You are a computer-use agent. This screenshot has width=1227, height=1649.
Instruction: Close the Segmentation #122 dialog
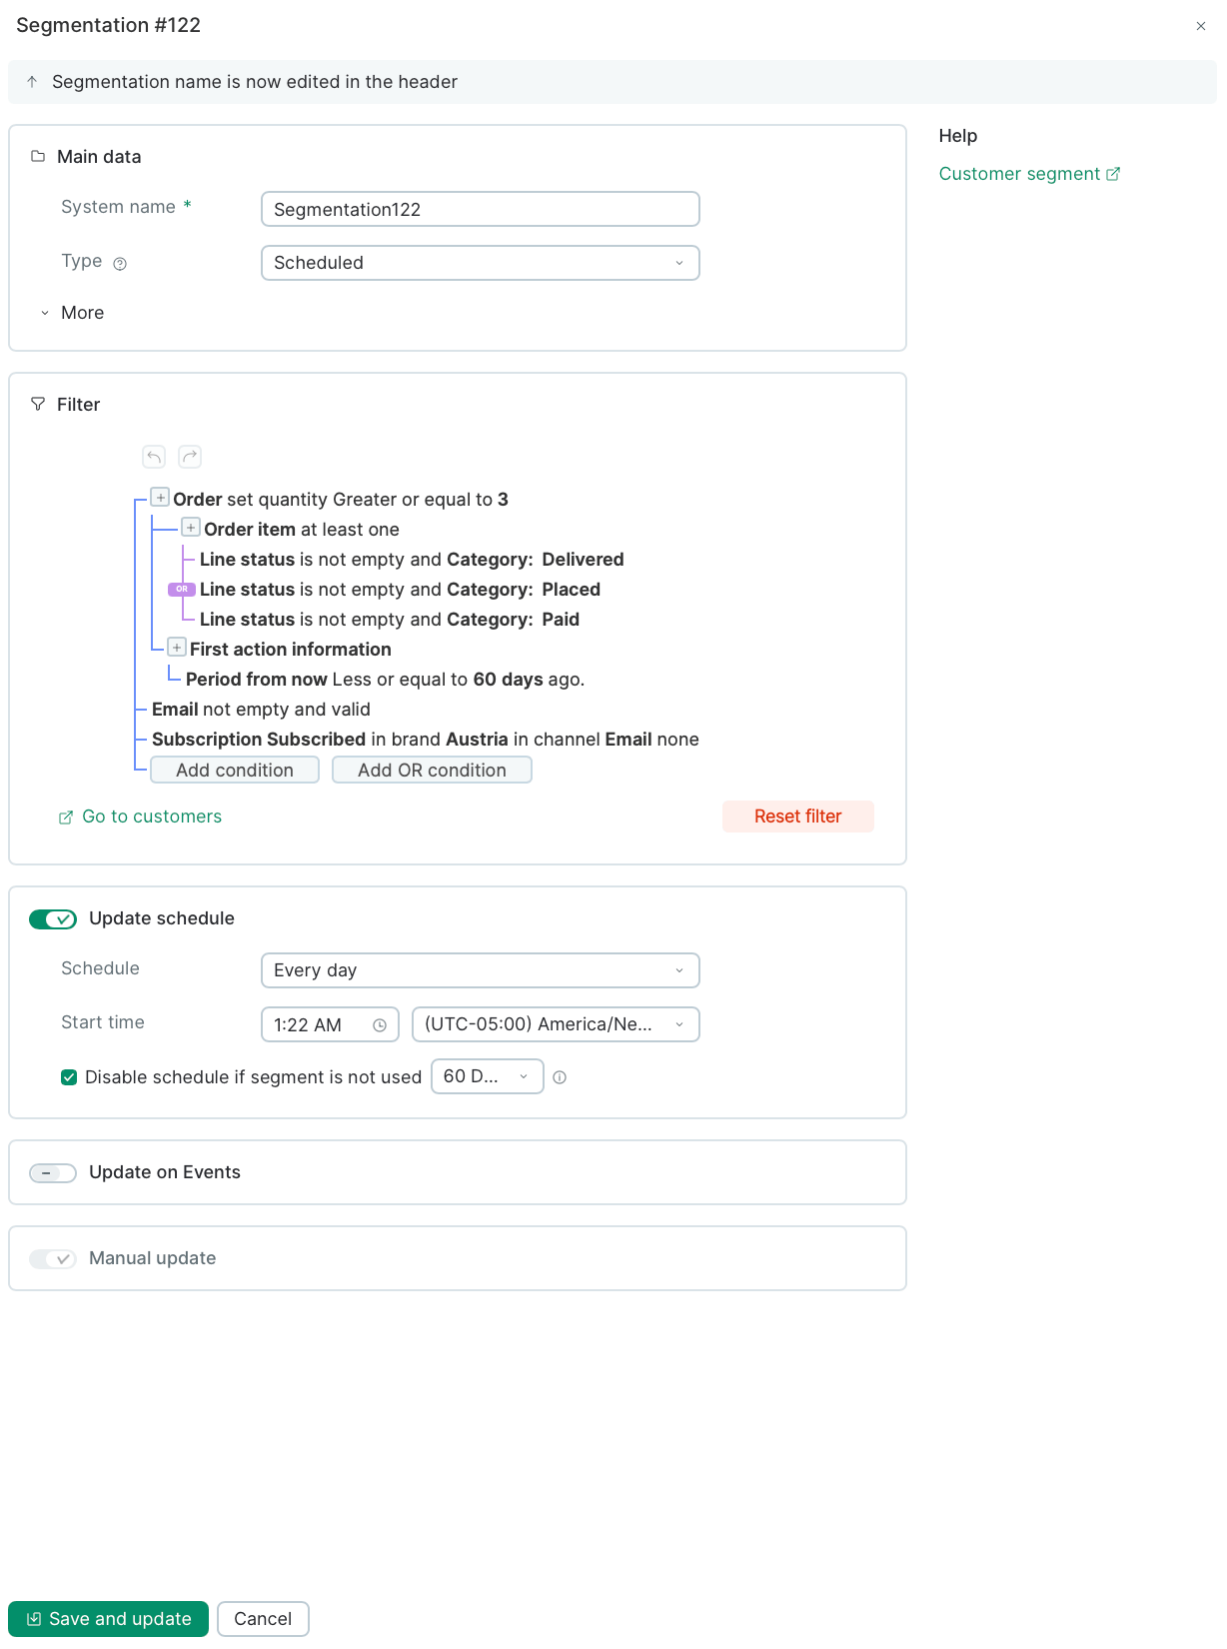click(1201, 26)
